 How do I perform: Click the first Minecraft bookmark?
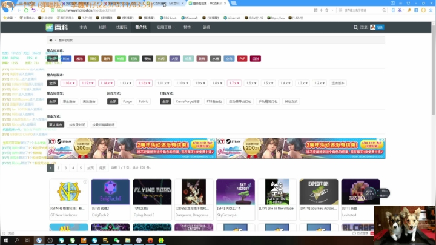coord(190,18)
